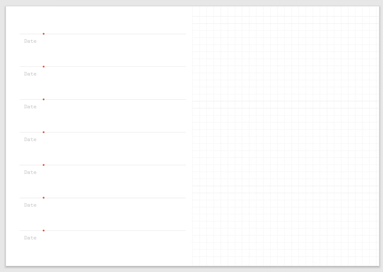Screen dimensions: 383x272
Task: Select the red dot above the fourth Date
Action: [x=43, y=132]
